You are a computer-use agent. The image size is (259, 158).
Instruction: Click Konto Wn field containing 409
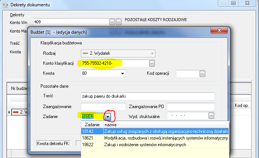click(71, 22)
